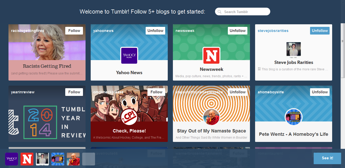Click the Pete Wentz - A Homeboy's Life title

pos(294,134)
